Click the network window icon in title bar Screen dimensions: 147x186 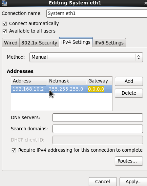(4, 3)
